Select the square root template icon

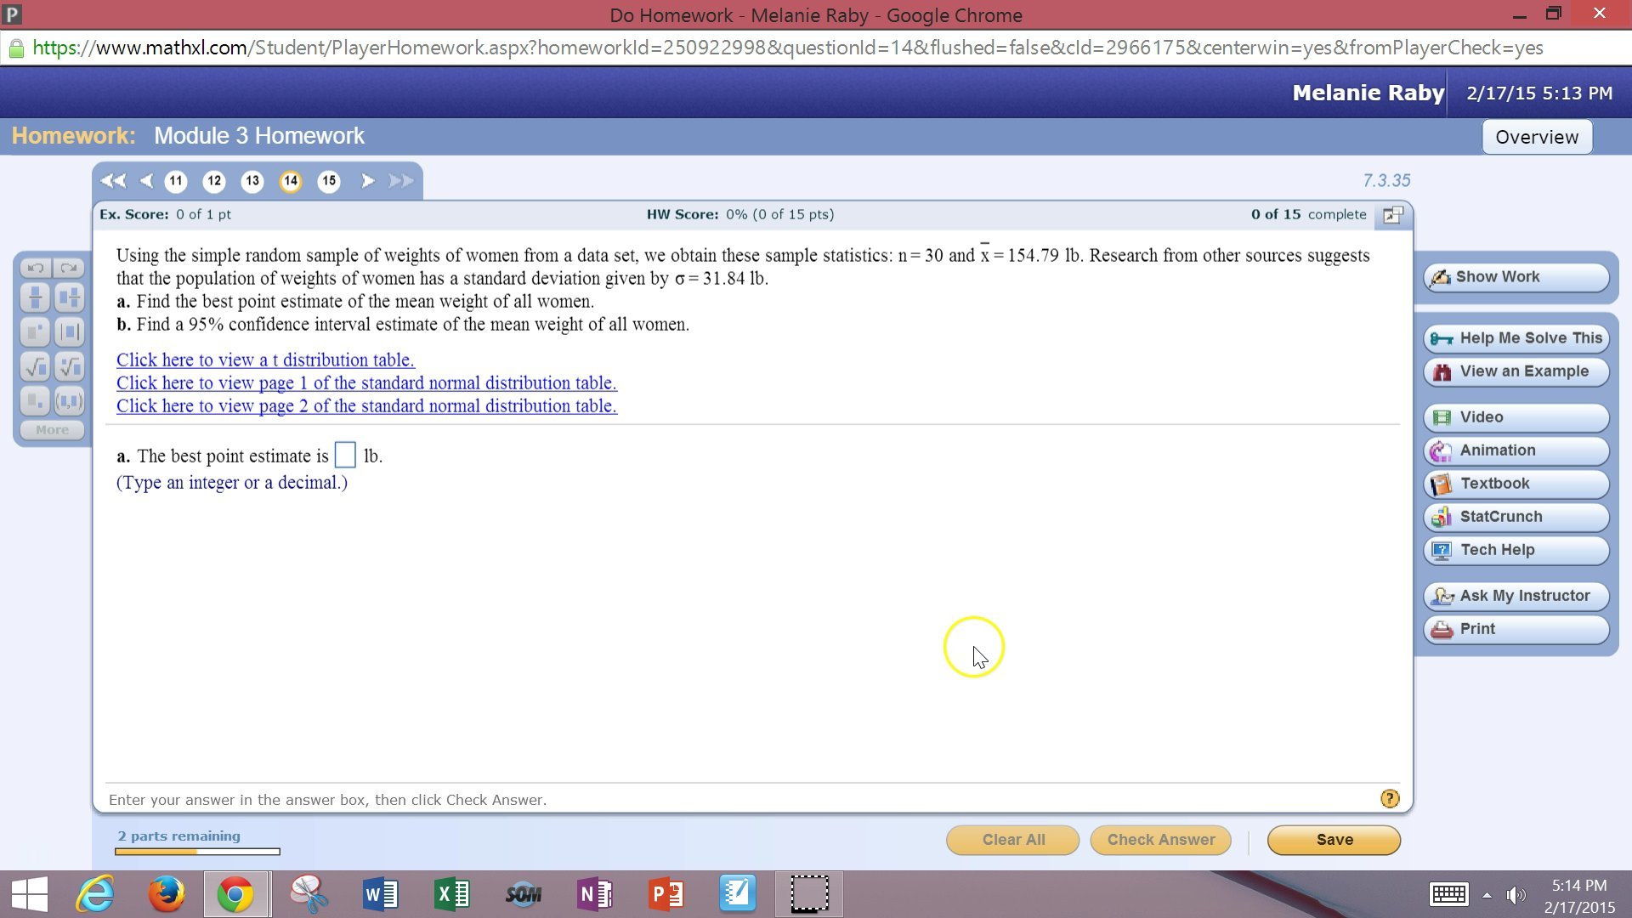[33, 366]
